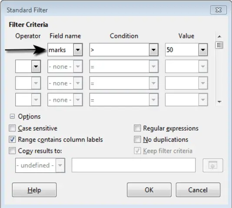Screen dimensions: 232x208
Task: Click the value field containing 50
Action: pyautogui.click(x=182, y=50)
